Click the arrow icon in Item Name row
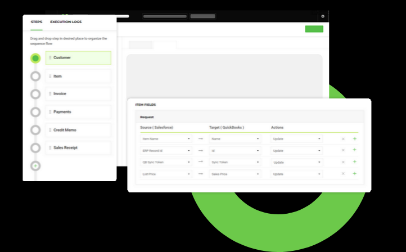Screen dimensions: 406x252 [x=201, y=139]
